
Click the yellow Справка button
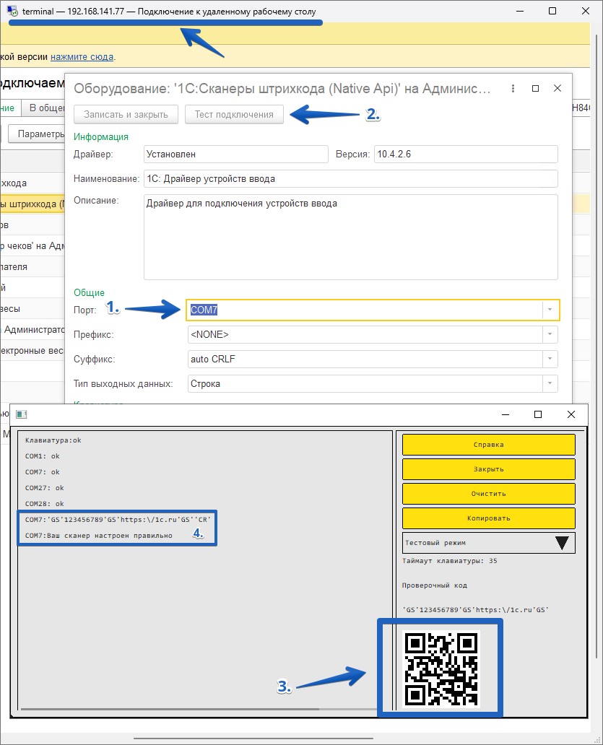pos(488,445)
